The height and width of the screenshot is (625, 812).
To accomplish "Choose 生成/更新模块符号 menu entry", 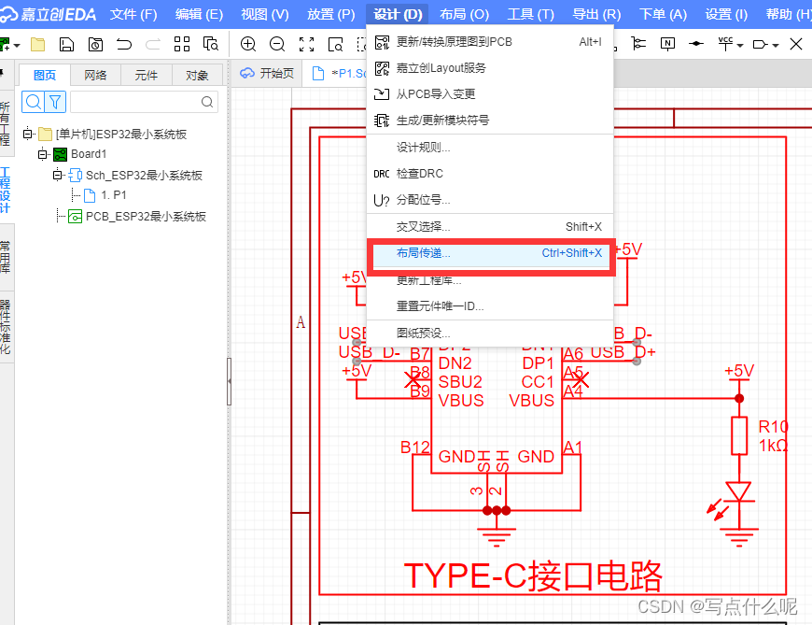I will coord(490,121).
